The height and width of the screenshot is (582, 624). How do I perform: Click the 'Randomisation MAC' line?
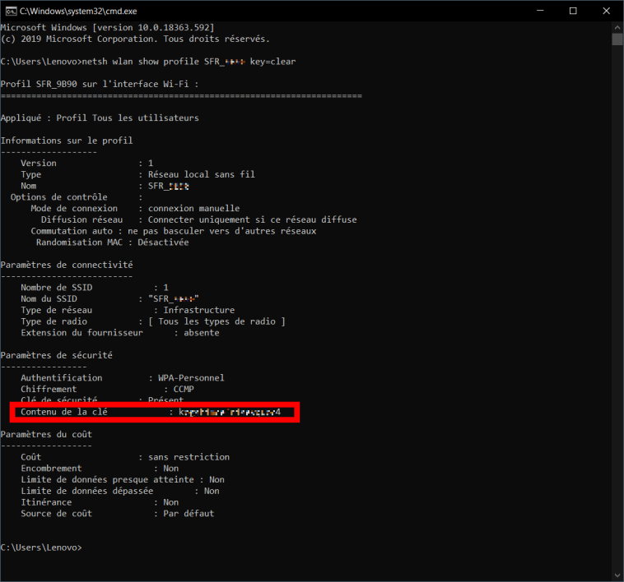pyautogui.click(x=112, y=242)
